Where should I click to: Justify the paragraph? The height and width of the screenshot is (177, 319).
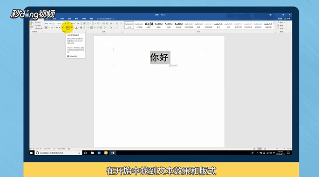[98, 27]
